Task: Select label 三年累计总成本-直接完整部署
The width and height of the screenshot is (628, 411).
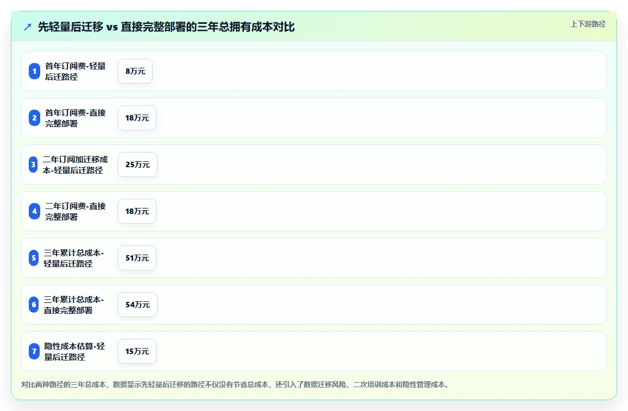Action: [74, 305]
